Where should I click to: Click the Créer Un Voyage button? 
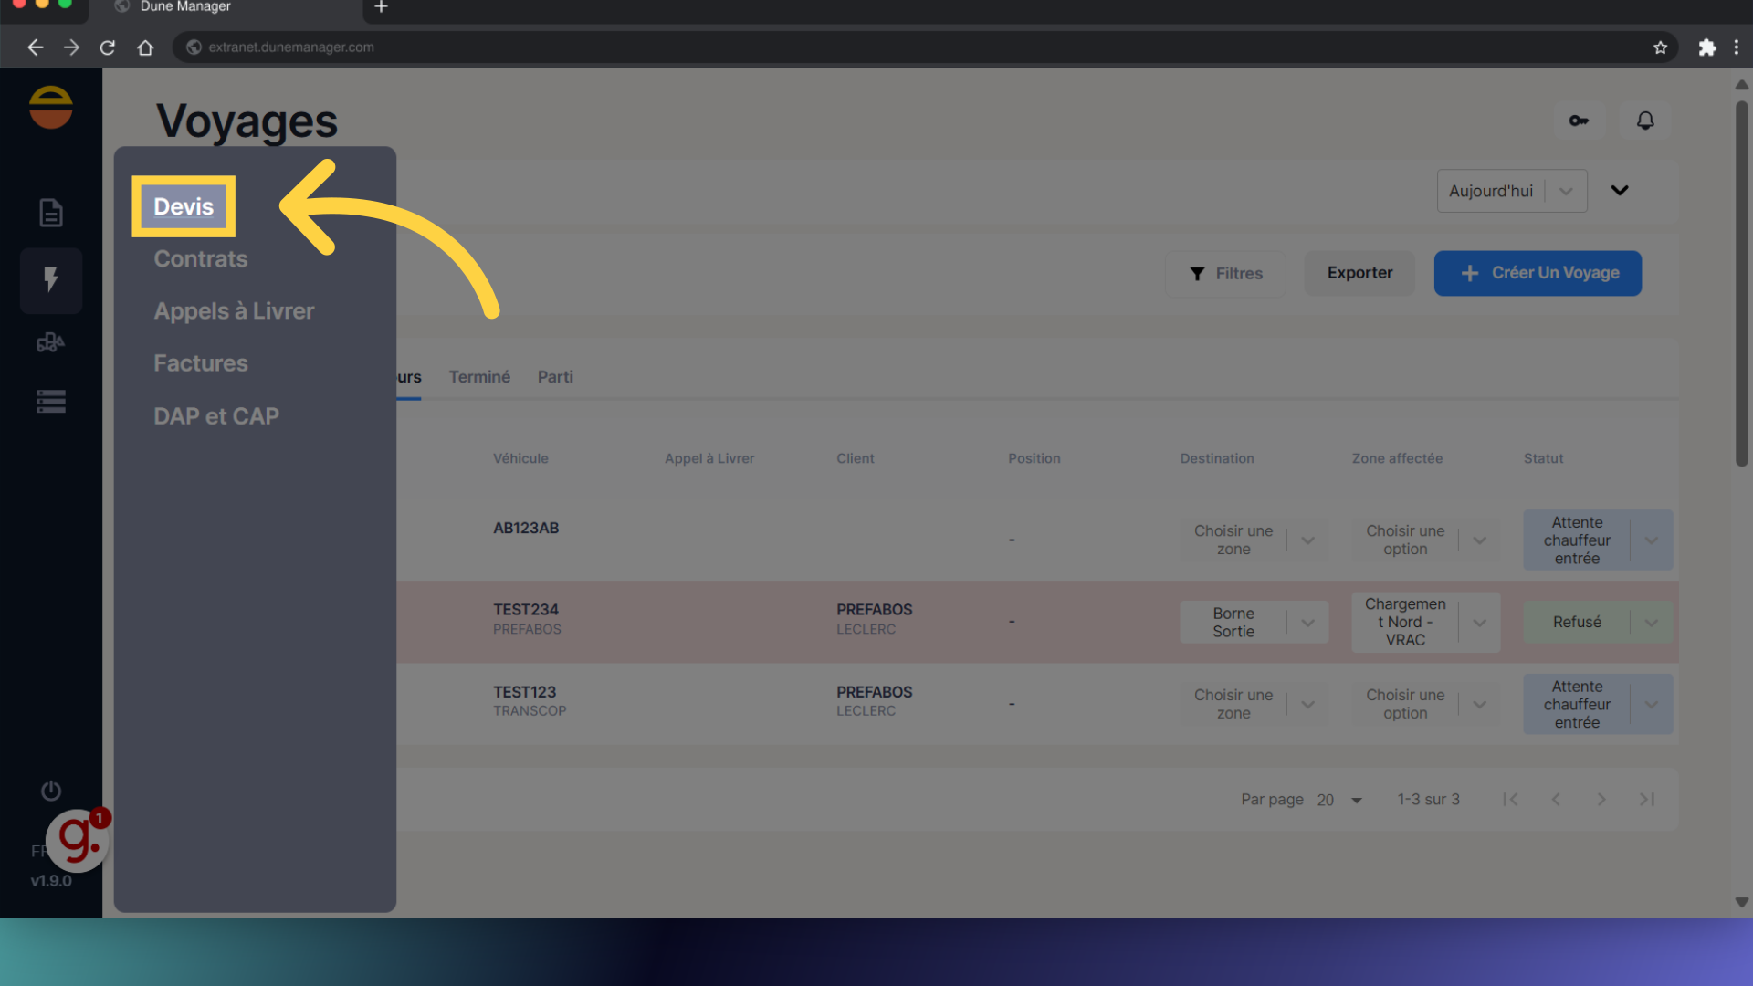coord(1538,273)
